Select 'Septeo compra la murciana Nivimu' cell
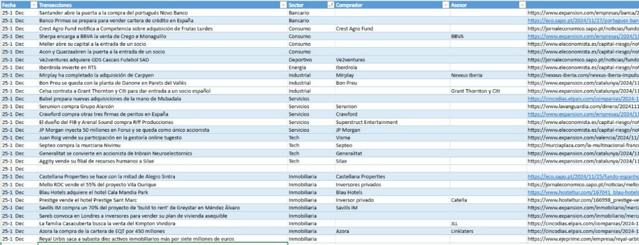The image size is (639, 245). tap(162, 145)
